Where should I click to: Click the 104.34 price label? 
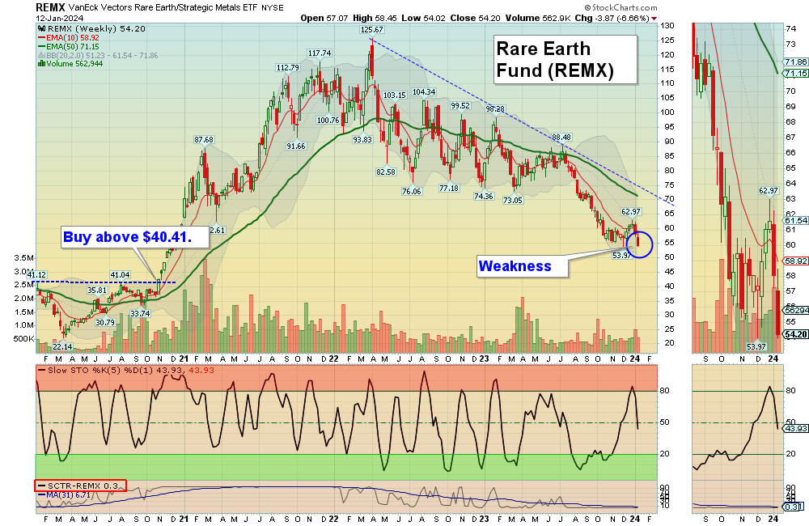(x=424, y=92)
